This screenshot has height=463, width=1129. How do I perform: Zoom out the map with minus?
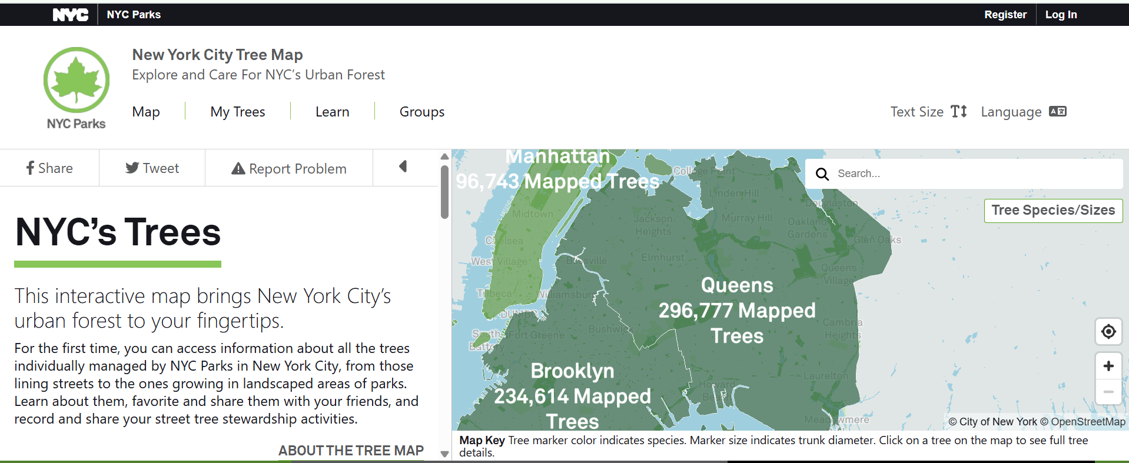pos(1108,392)
